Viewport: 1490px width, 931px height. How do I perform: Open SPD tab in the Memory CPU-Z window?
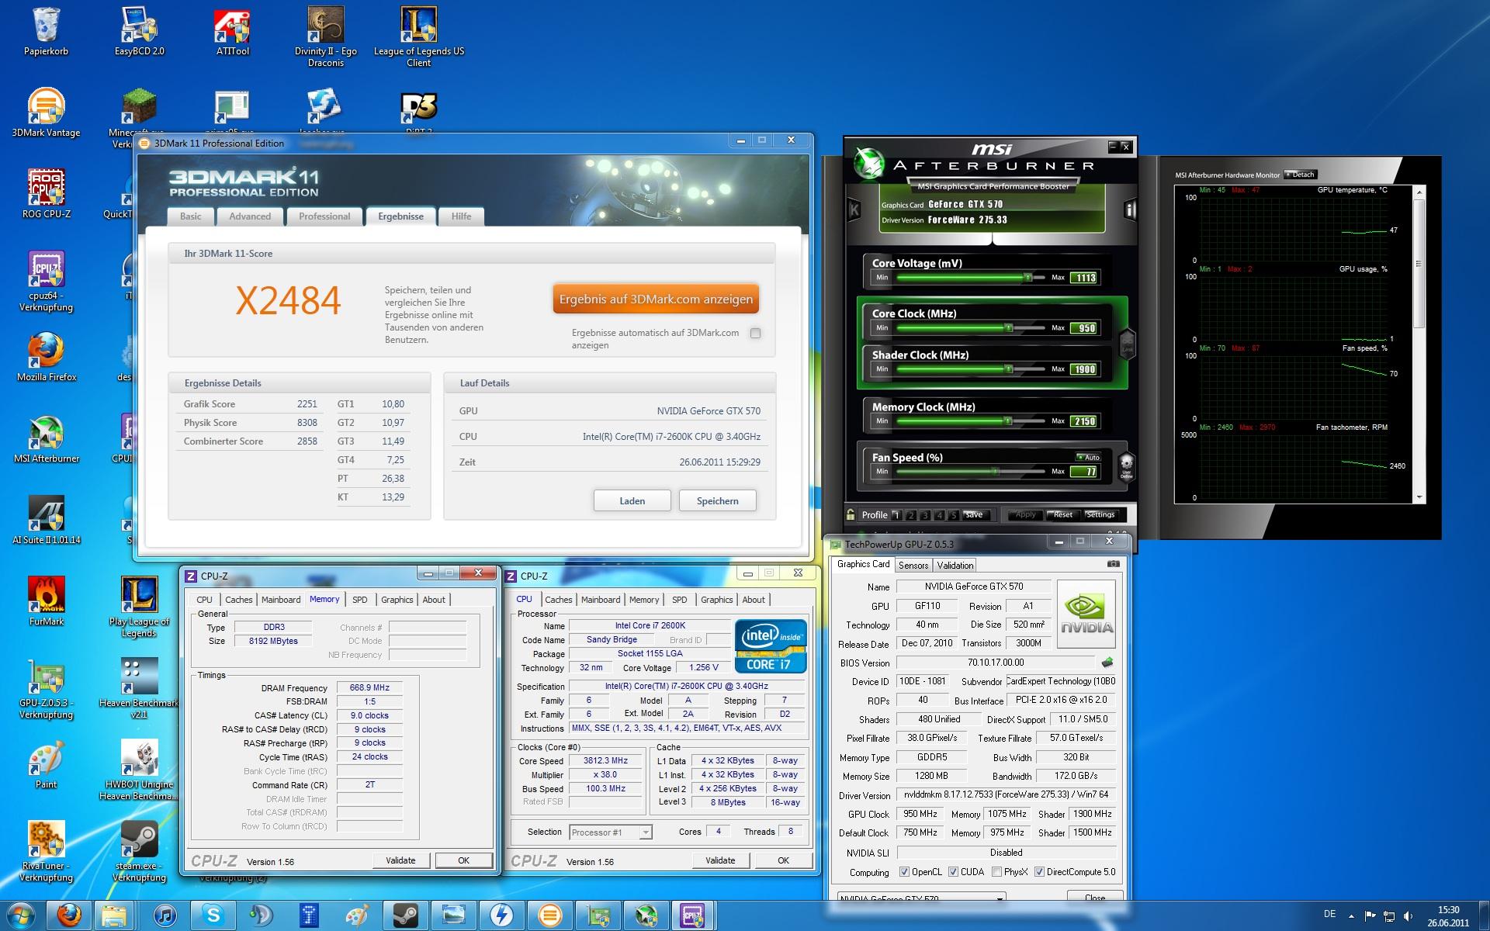359,600
